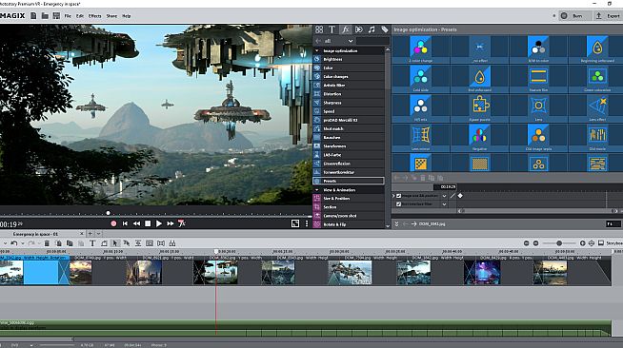Collapse keyframe area double-chevron icon
Image resolution: width=623 pixels, height=348 pixels.
[396, 224]
